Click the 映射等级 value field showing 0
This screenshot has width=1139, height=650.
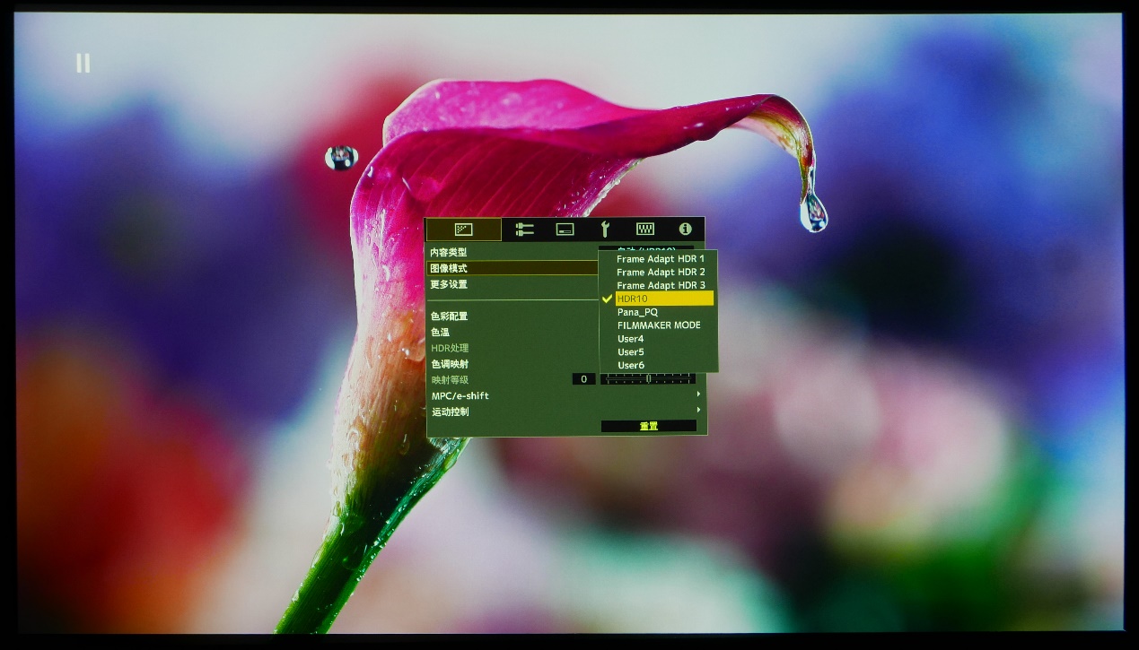point(583,379)
